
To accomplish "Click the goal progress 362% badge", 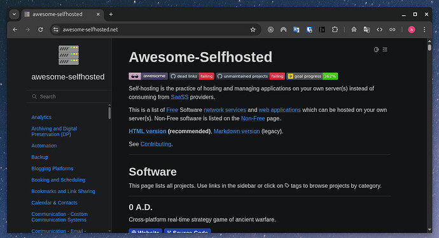I will tap(312, 76).
